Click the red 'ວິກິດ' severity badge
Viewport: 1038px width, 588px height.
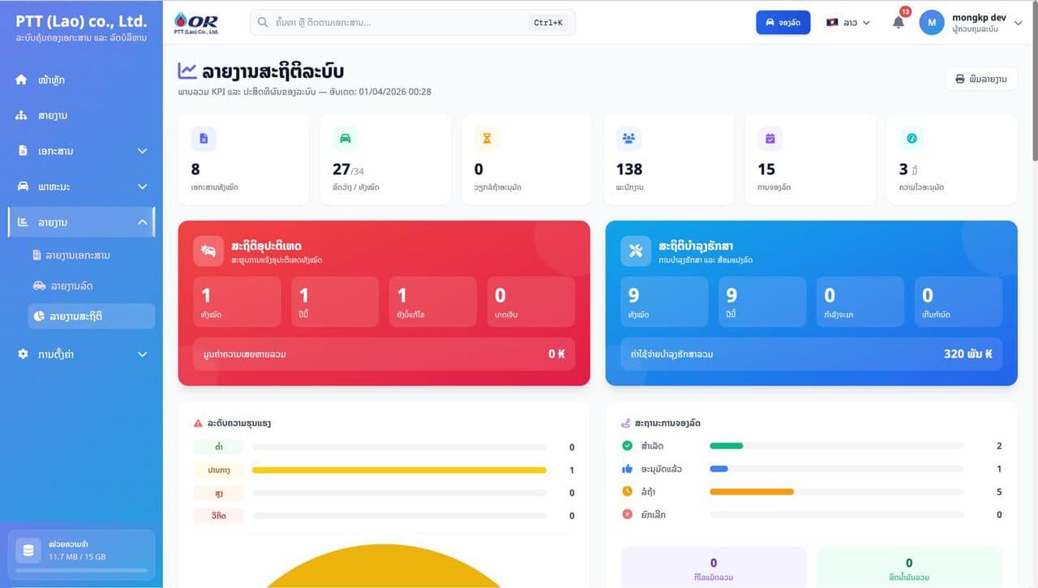219,516
